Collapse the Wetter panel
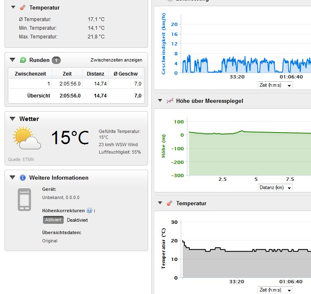 click(12, 119)
